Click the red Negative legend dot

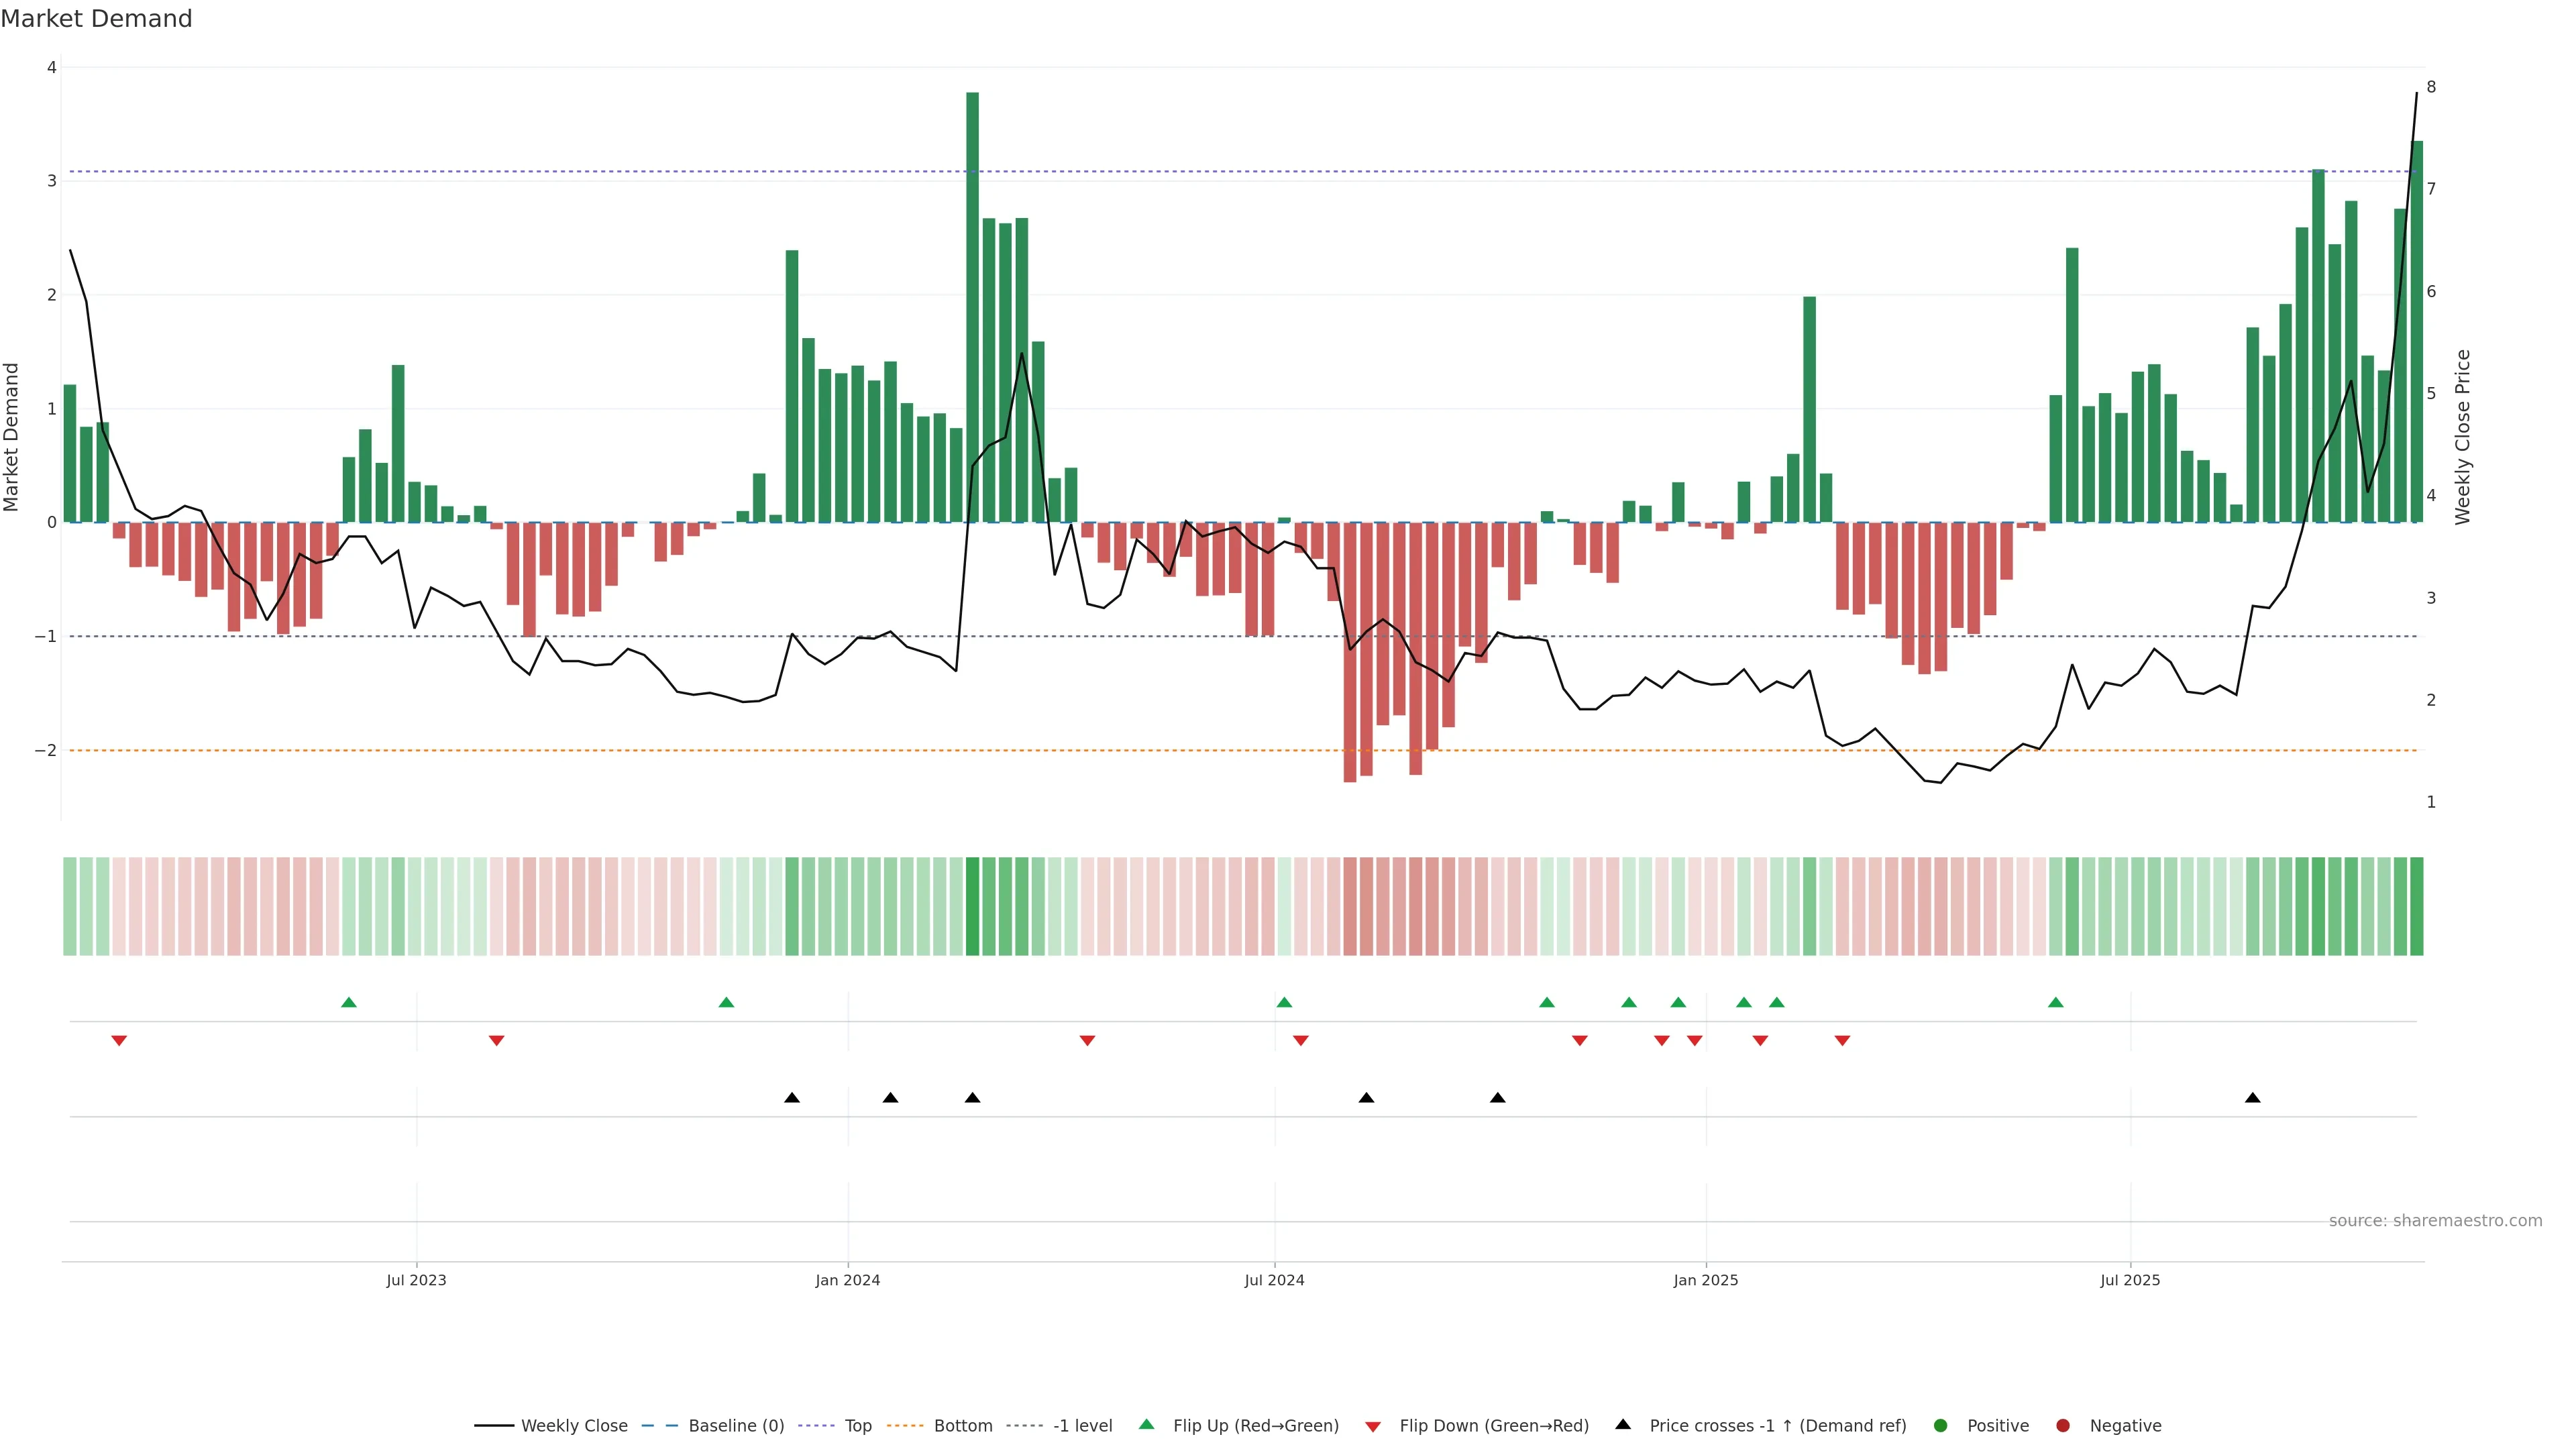click(x=2062, y=1425)
